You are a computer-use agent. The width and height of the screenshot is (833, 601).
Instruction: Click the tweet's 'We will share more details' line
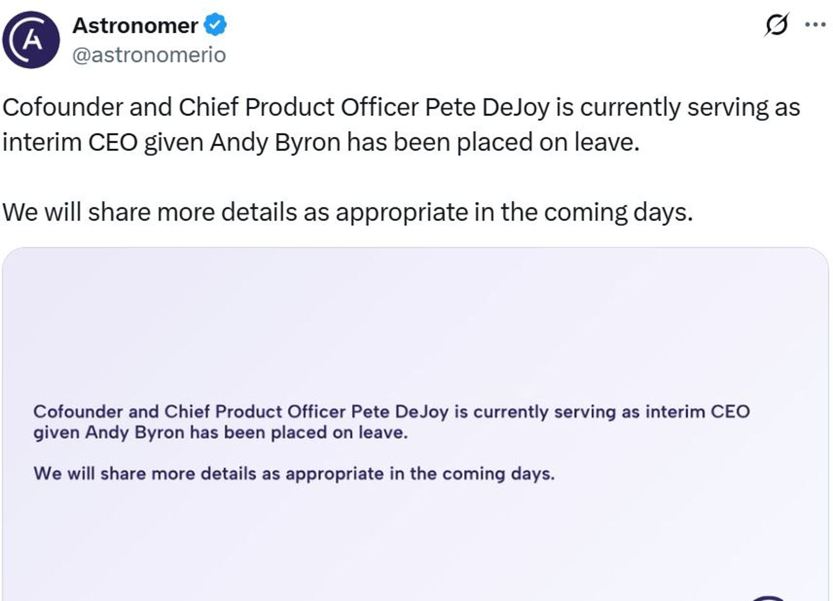[x=347, y=212]
